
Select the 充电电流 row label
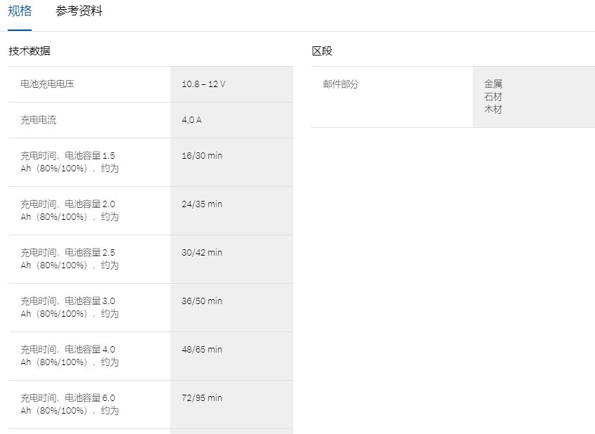39,120
